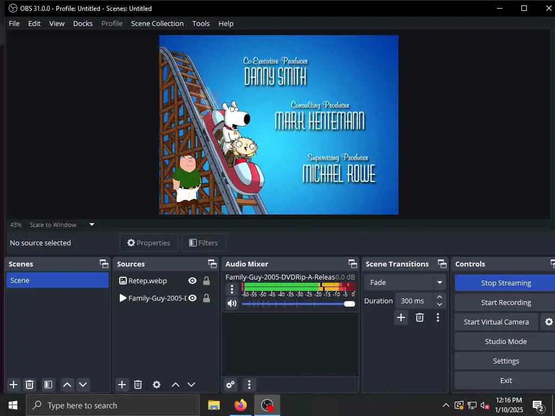Click the taskbar clock showing 12:16 PM
The image size is (555, 416).
[x=508, y=405]
